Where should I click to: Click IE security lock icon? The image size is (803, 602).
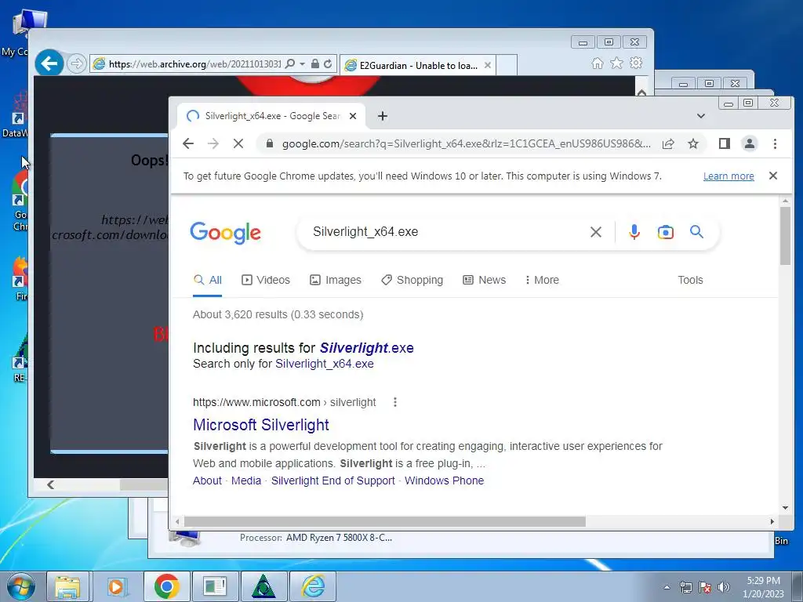click(315, 64)
